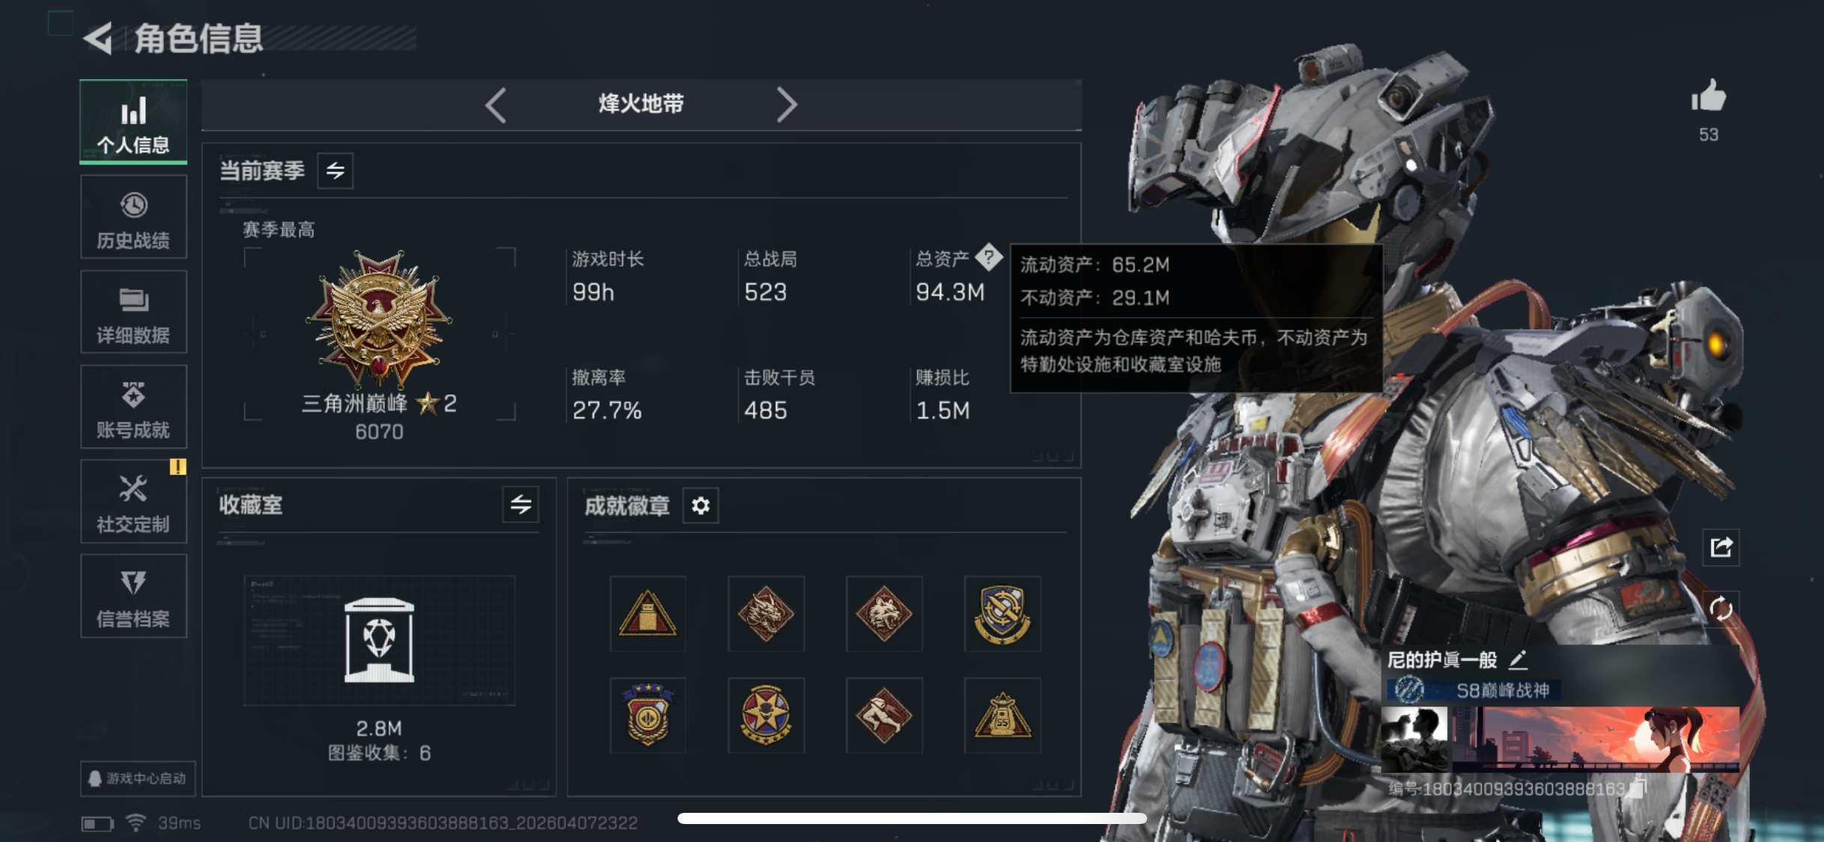This screenshot has width=1824, height=842.
Task: Open the share icon beside character model
Action: click(x=1721, y=547)
